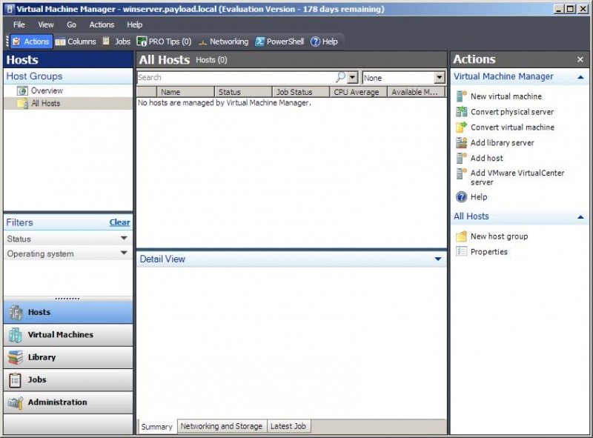
Task: Click the Add host icon
Action: pyautogui.click(x=461, y=158)
